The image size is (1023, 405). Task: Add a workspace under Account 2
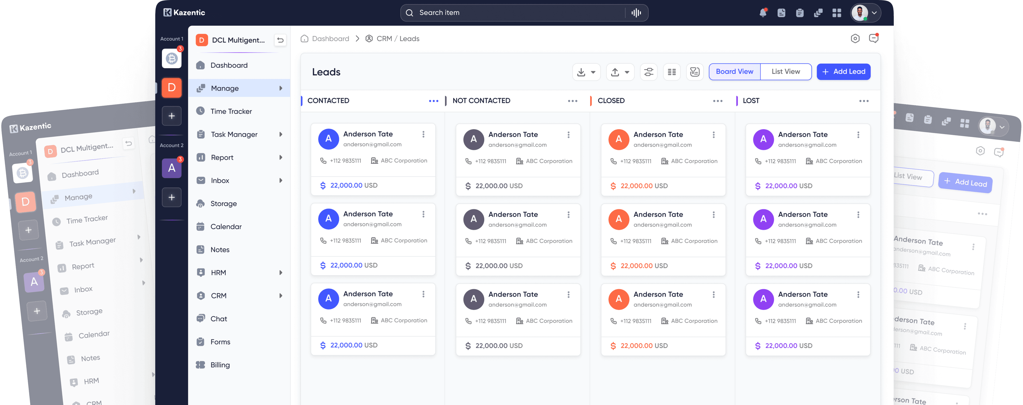[x=172, y=197]
